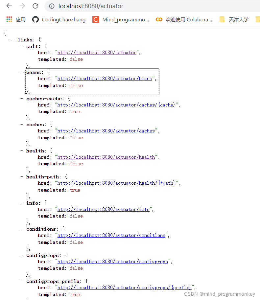Go forward with the browser forward arrow
Viewport: 260px width, 300px height.
click(x=22, y=6)
